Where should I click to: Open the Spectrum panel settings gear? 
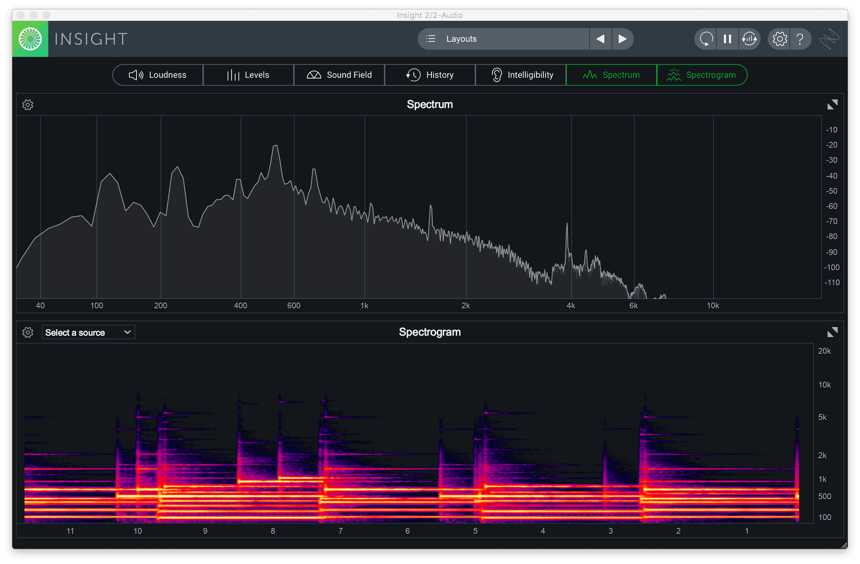point(28,105)
